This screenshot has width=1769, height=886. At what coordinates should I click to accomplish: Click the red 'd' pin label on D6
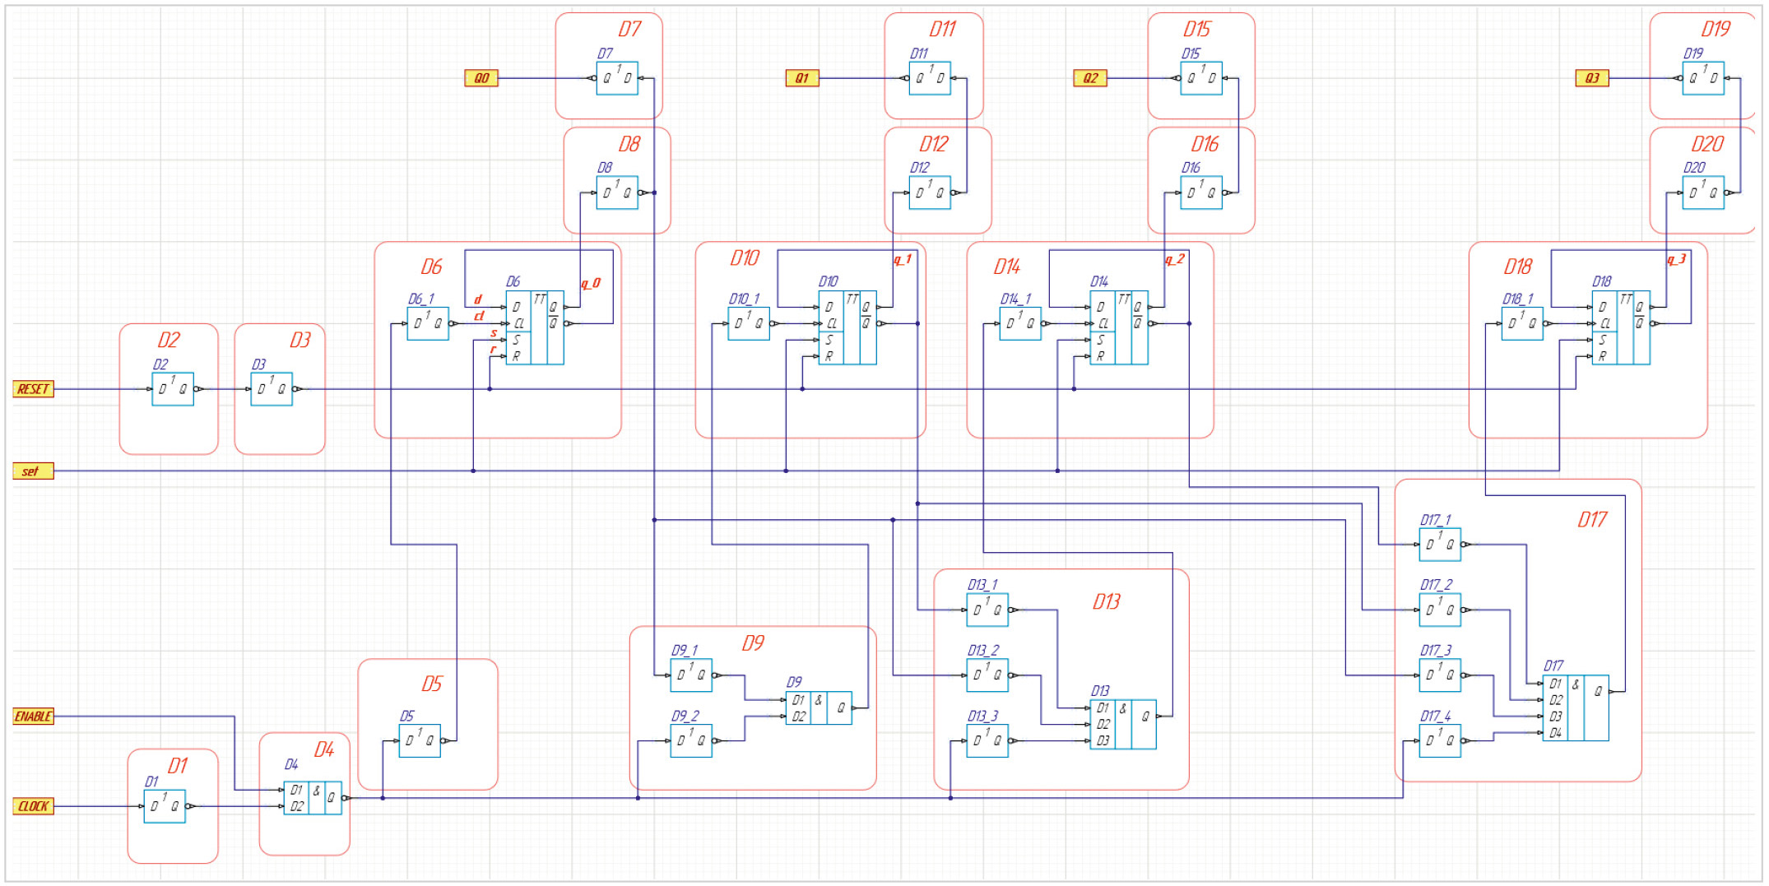(478, 299)
